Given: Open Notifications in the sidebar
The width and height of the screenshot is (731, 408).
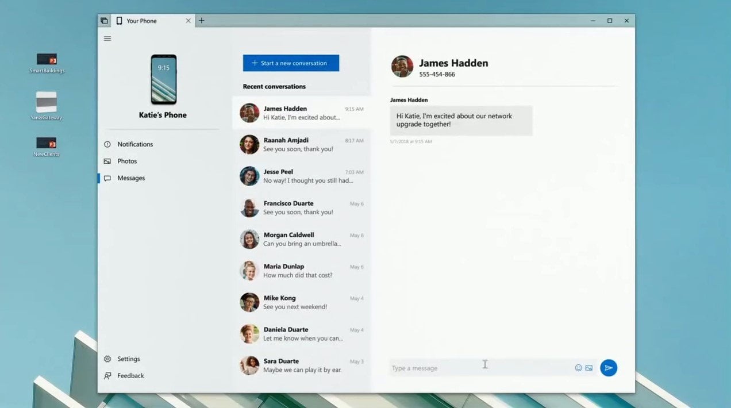Looking at the screenshot, I should 135,144.
